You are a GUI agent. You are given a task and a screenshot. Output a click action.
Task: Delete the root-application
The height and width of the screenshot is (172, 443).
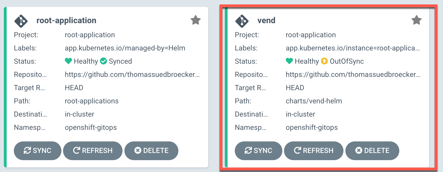click(151, 150)
